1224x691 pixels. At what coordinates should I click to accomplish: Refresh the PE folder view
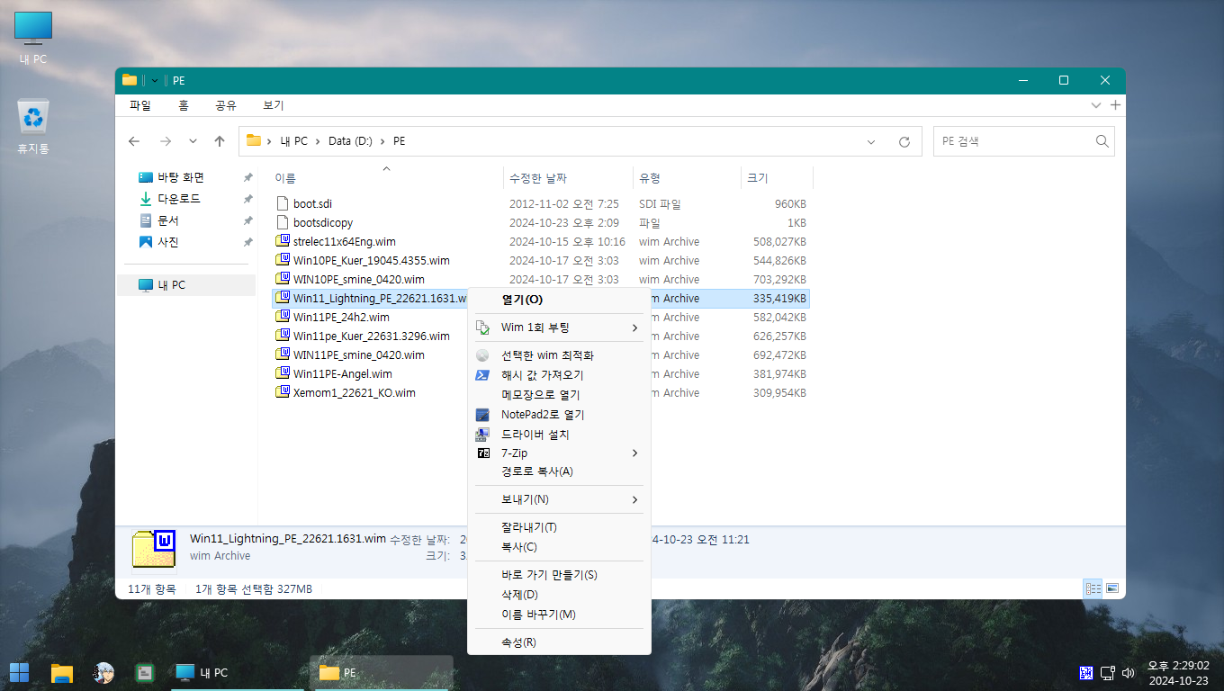[x=904, y=141]
